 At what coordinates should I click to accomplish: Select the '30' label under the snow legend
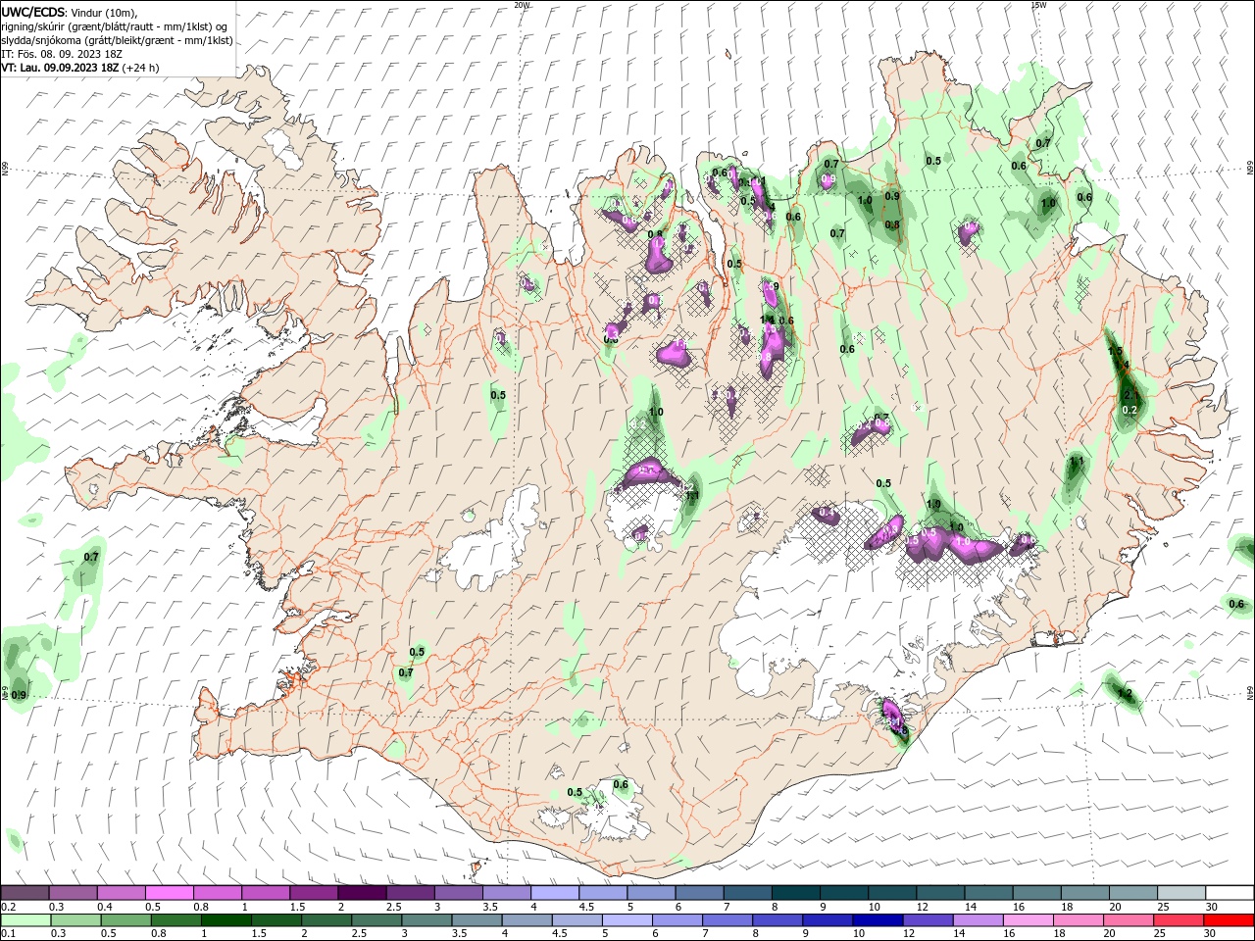pos(1211,907)
